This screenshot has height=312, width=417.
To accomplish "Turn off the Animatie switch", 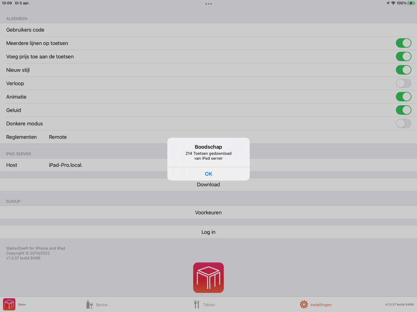I will [403, 97].
